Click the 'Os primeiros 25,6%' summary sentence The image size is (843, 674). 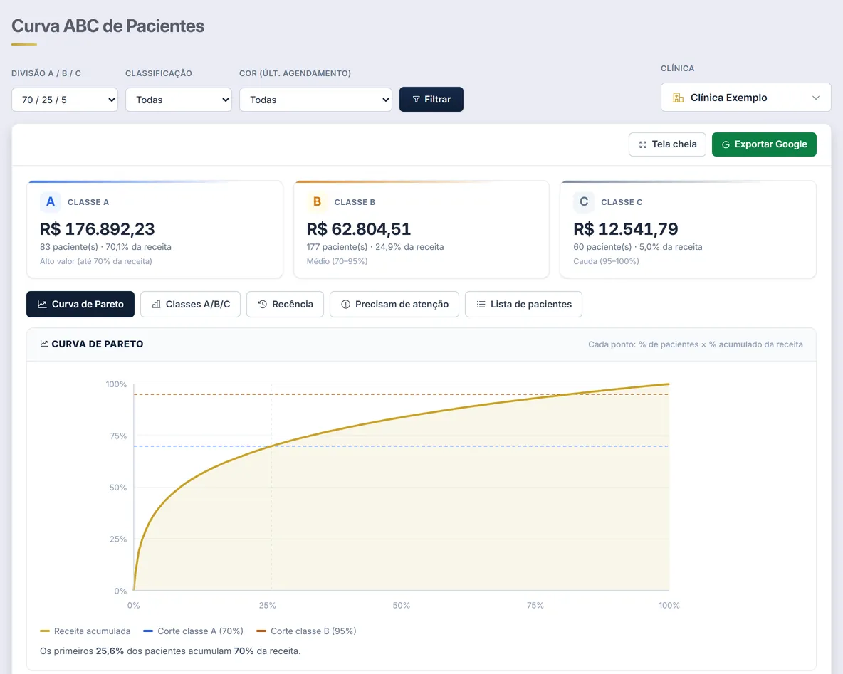(x=170, y=651)
